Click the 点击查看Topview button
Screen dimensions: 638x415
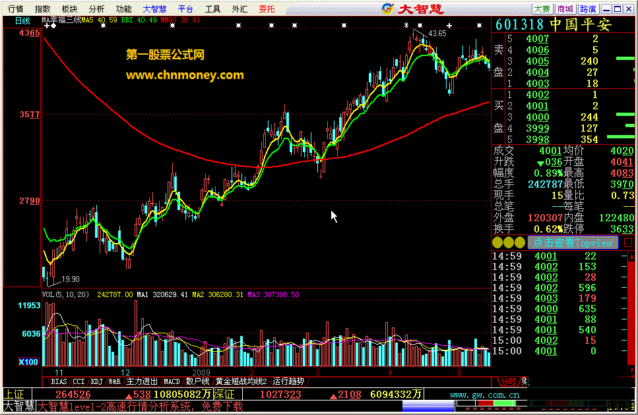pos(573,243)
